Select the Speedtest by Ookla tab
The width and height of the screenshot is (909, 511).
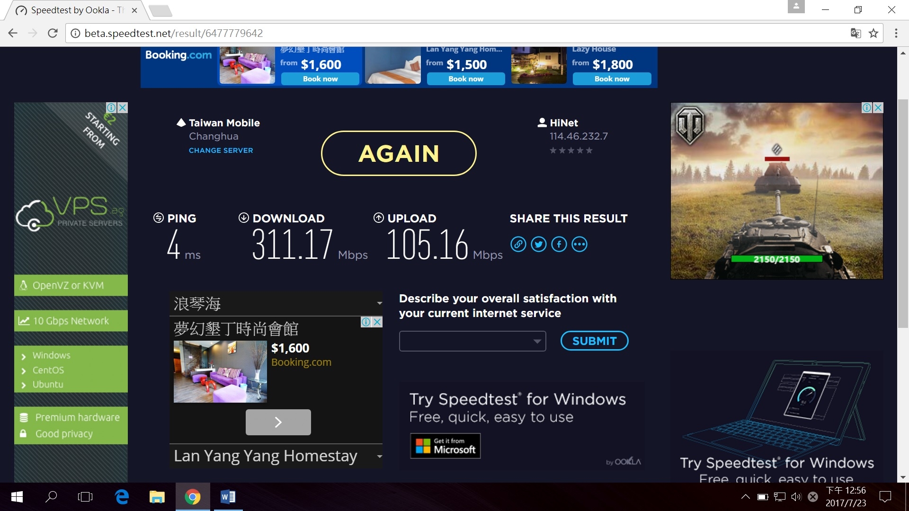click(x=76, y=10)
